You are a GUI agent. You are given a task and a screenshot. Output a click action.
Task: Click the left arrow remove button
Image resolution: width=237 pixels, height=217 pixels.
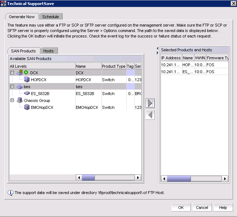[x=150, y=115]
